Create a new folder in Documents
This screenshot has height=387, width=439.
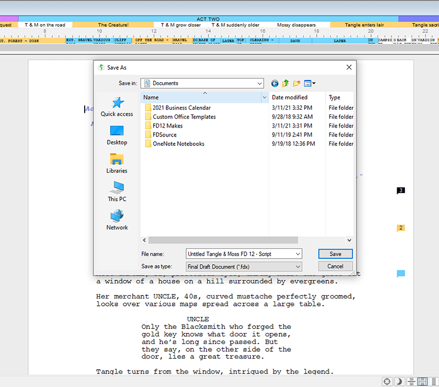click(297, 83)
